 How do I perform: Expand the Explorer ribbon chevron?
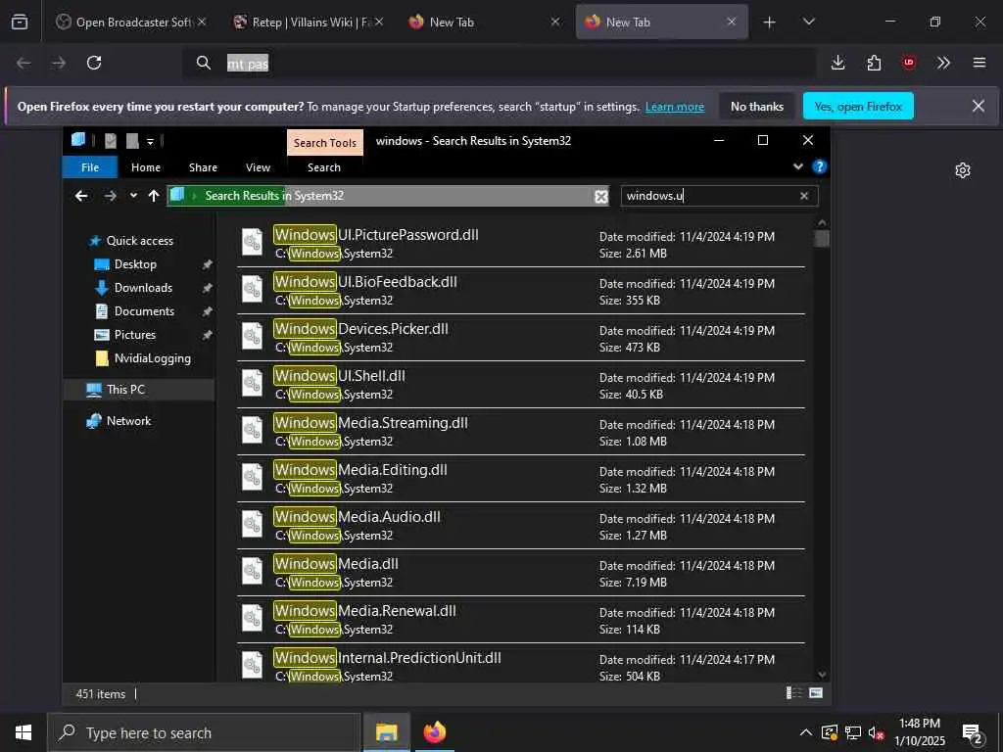(x=797, y=166)
